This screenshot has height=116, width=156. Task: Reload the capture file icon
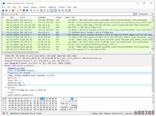[x=27, y=10]
